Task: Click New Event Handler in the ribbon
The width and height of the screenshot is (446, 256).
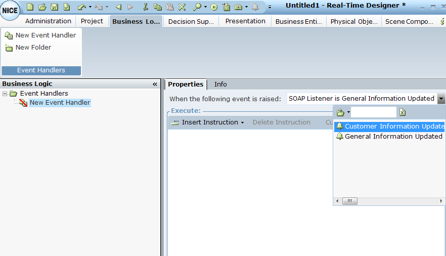Action: coord(46,35)
